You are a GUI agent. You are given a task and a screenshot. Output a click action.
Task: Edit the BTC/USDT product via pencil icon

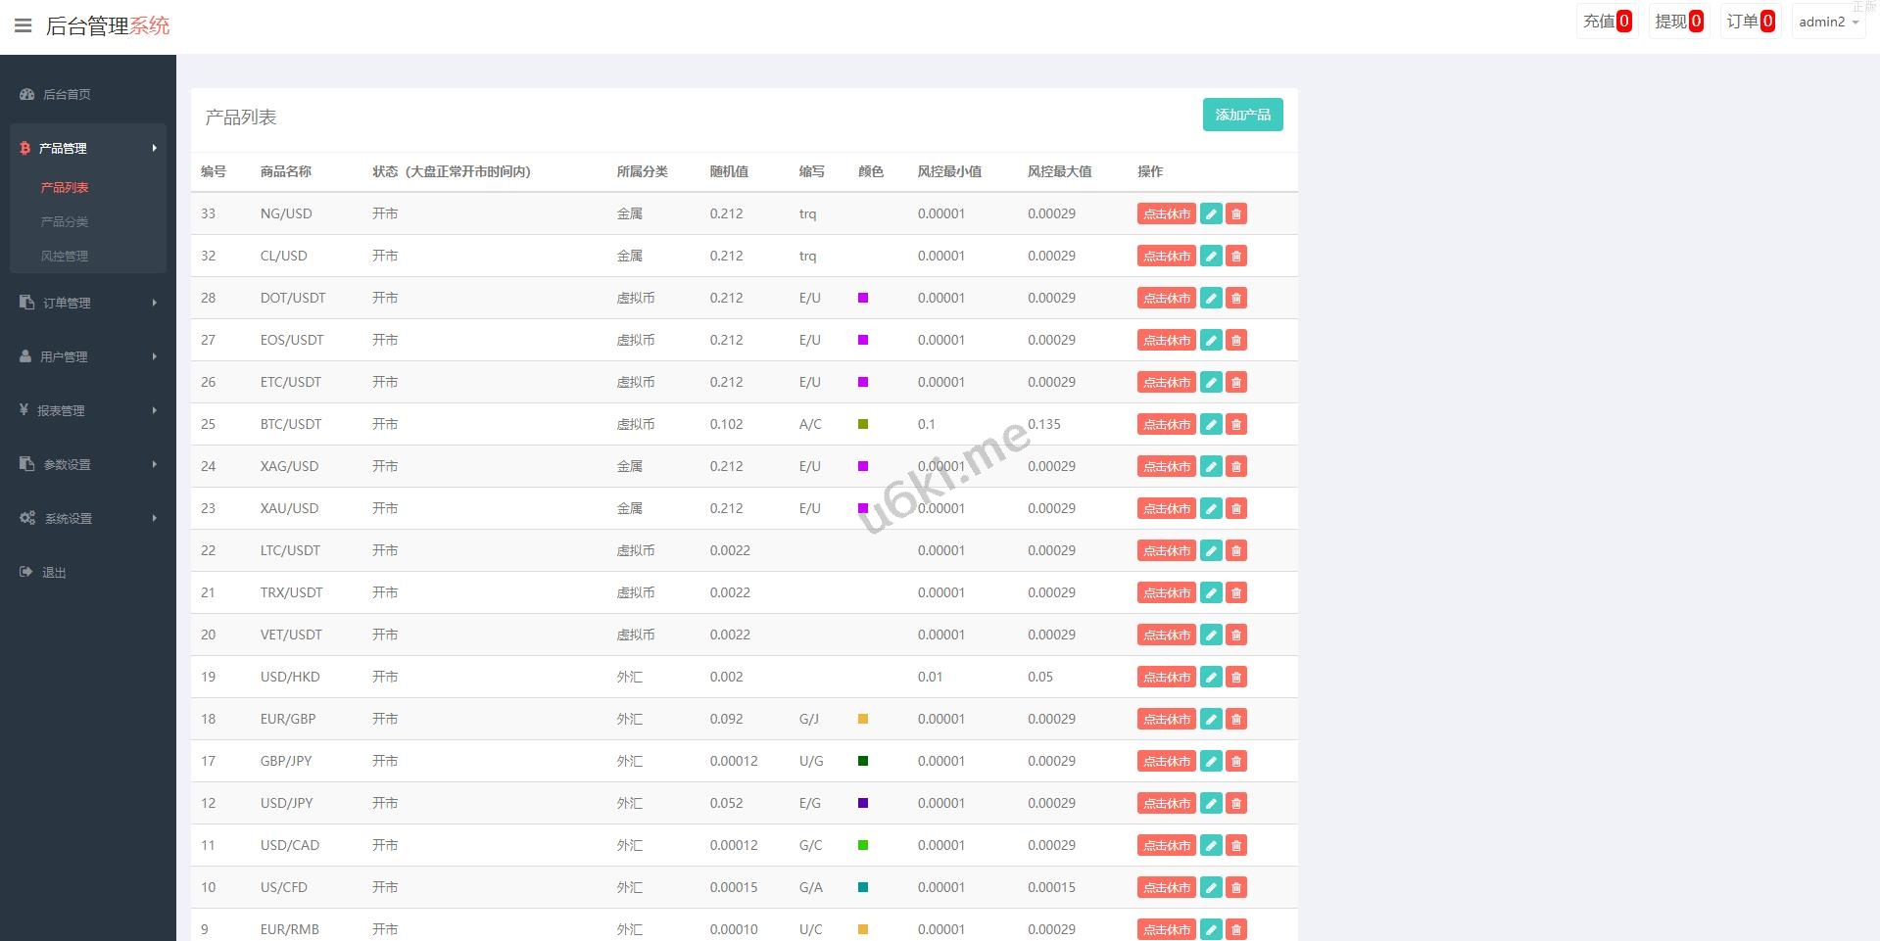[x=1211, y=425]
